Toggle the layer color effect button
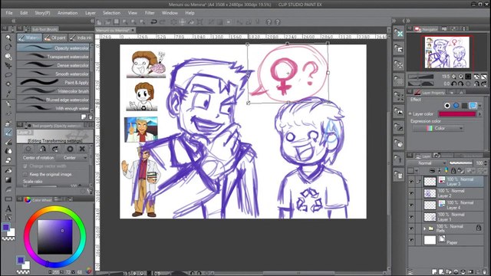Image resolution: width=491 pixels, height=276 pixels. click(x=473, y=106)
